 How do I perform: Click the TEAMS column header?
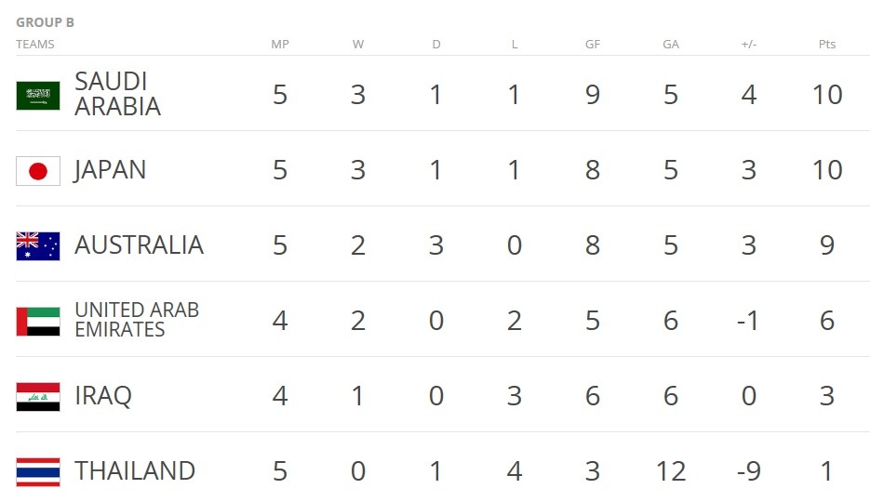35,45
